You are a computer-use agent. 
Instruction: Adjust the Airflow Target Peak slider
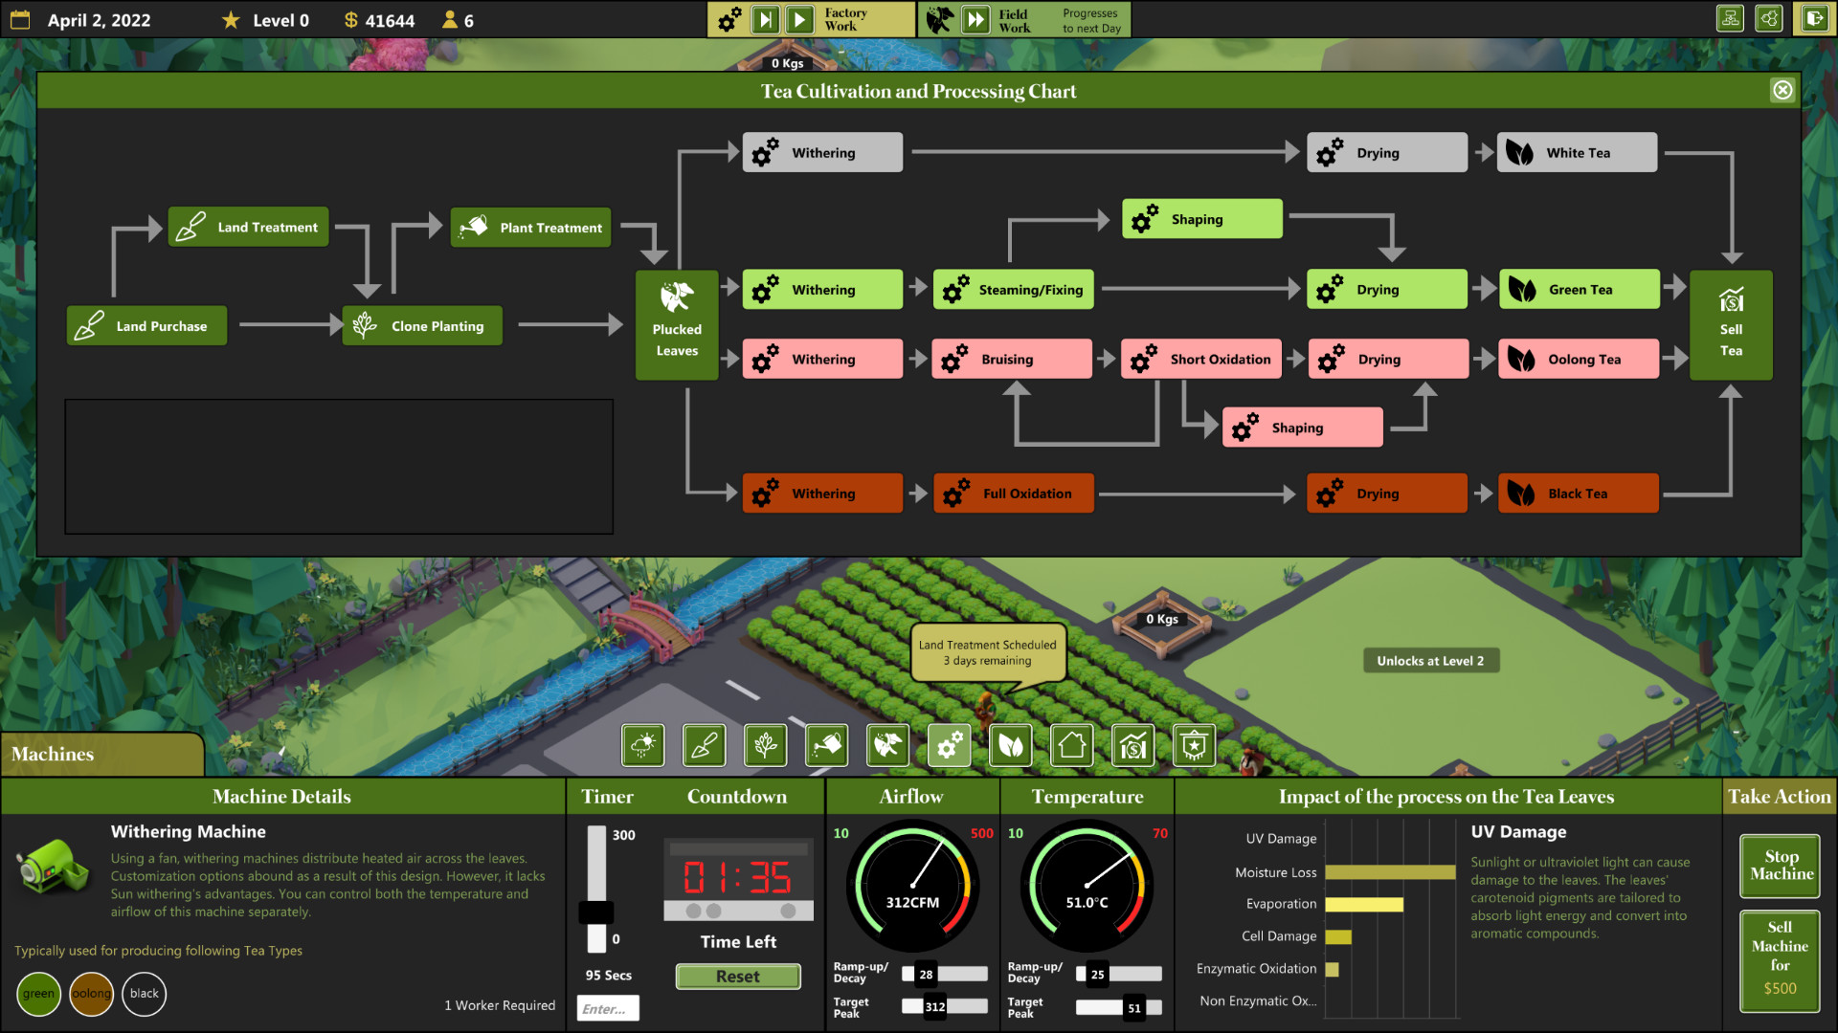pos(935,1007)
